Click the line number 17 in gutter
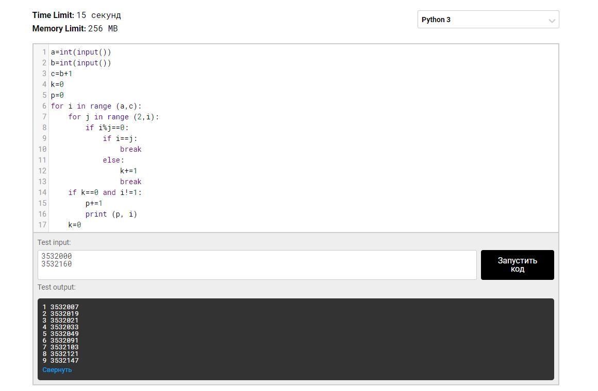Screen dimensions: 598x391 click(42, 225)
